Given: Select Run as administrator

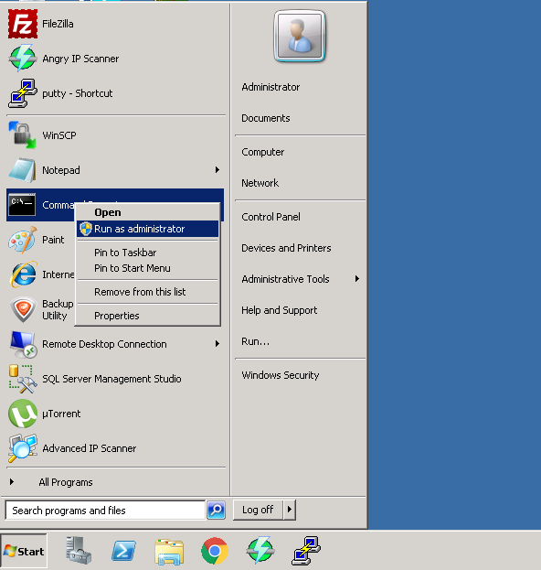Looking at the screenshot, I should [x=147, y=229].
